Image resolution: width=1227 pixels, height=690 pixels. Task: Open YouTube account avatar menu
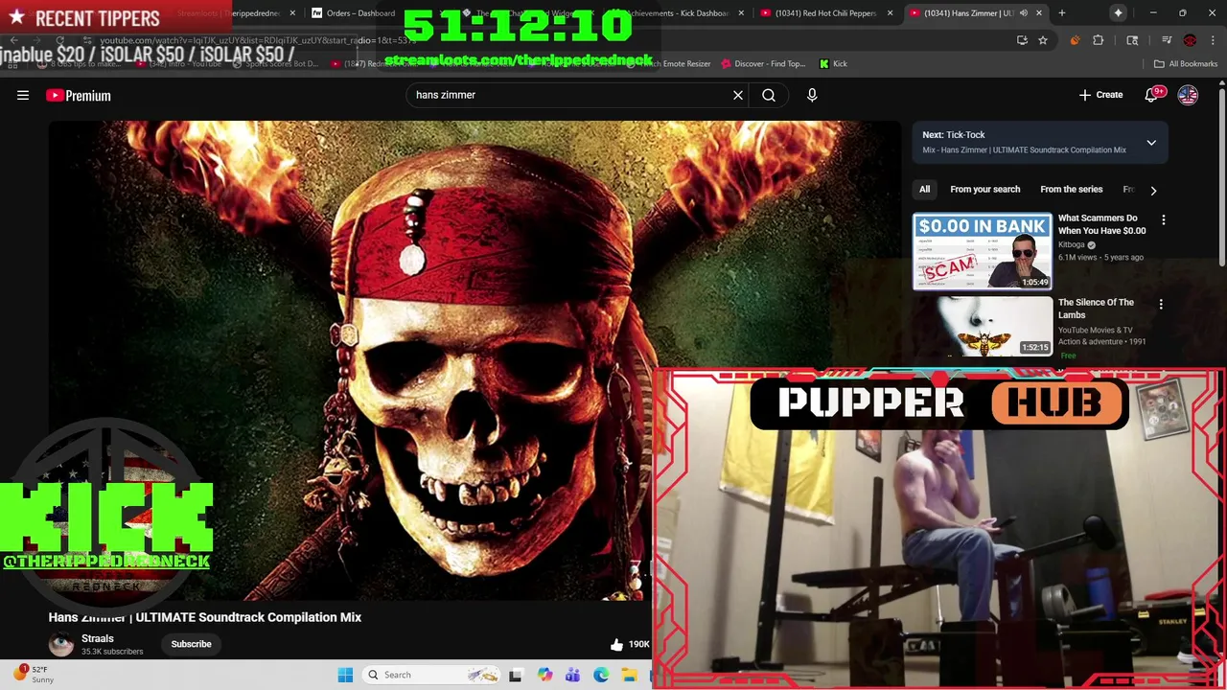1188,95
